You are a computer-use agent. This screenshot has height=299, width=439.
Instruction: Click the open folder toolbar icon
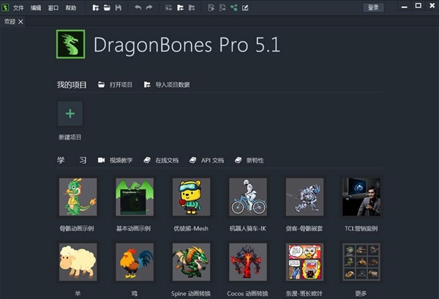pyautogui.click(x=107, y=8)
